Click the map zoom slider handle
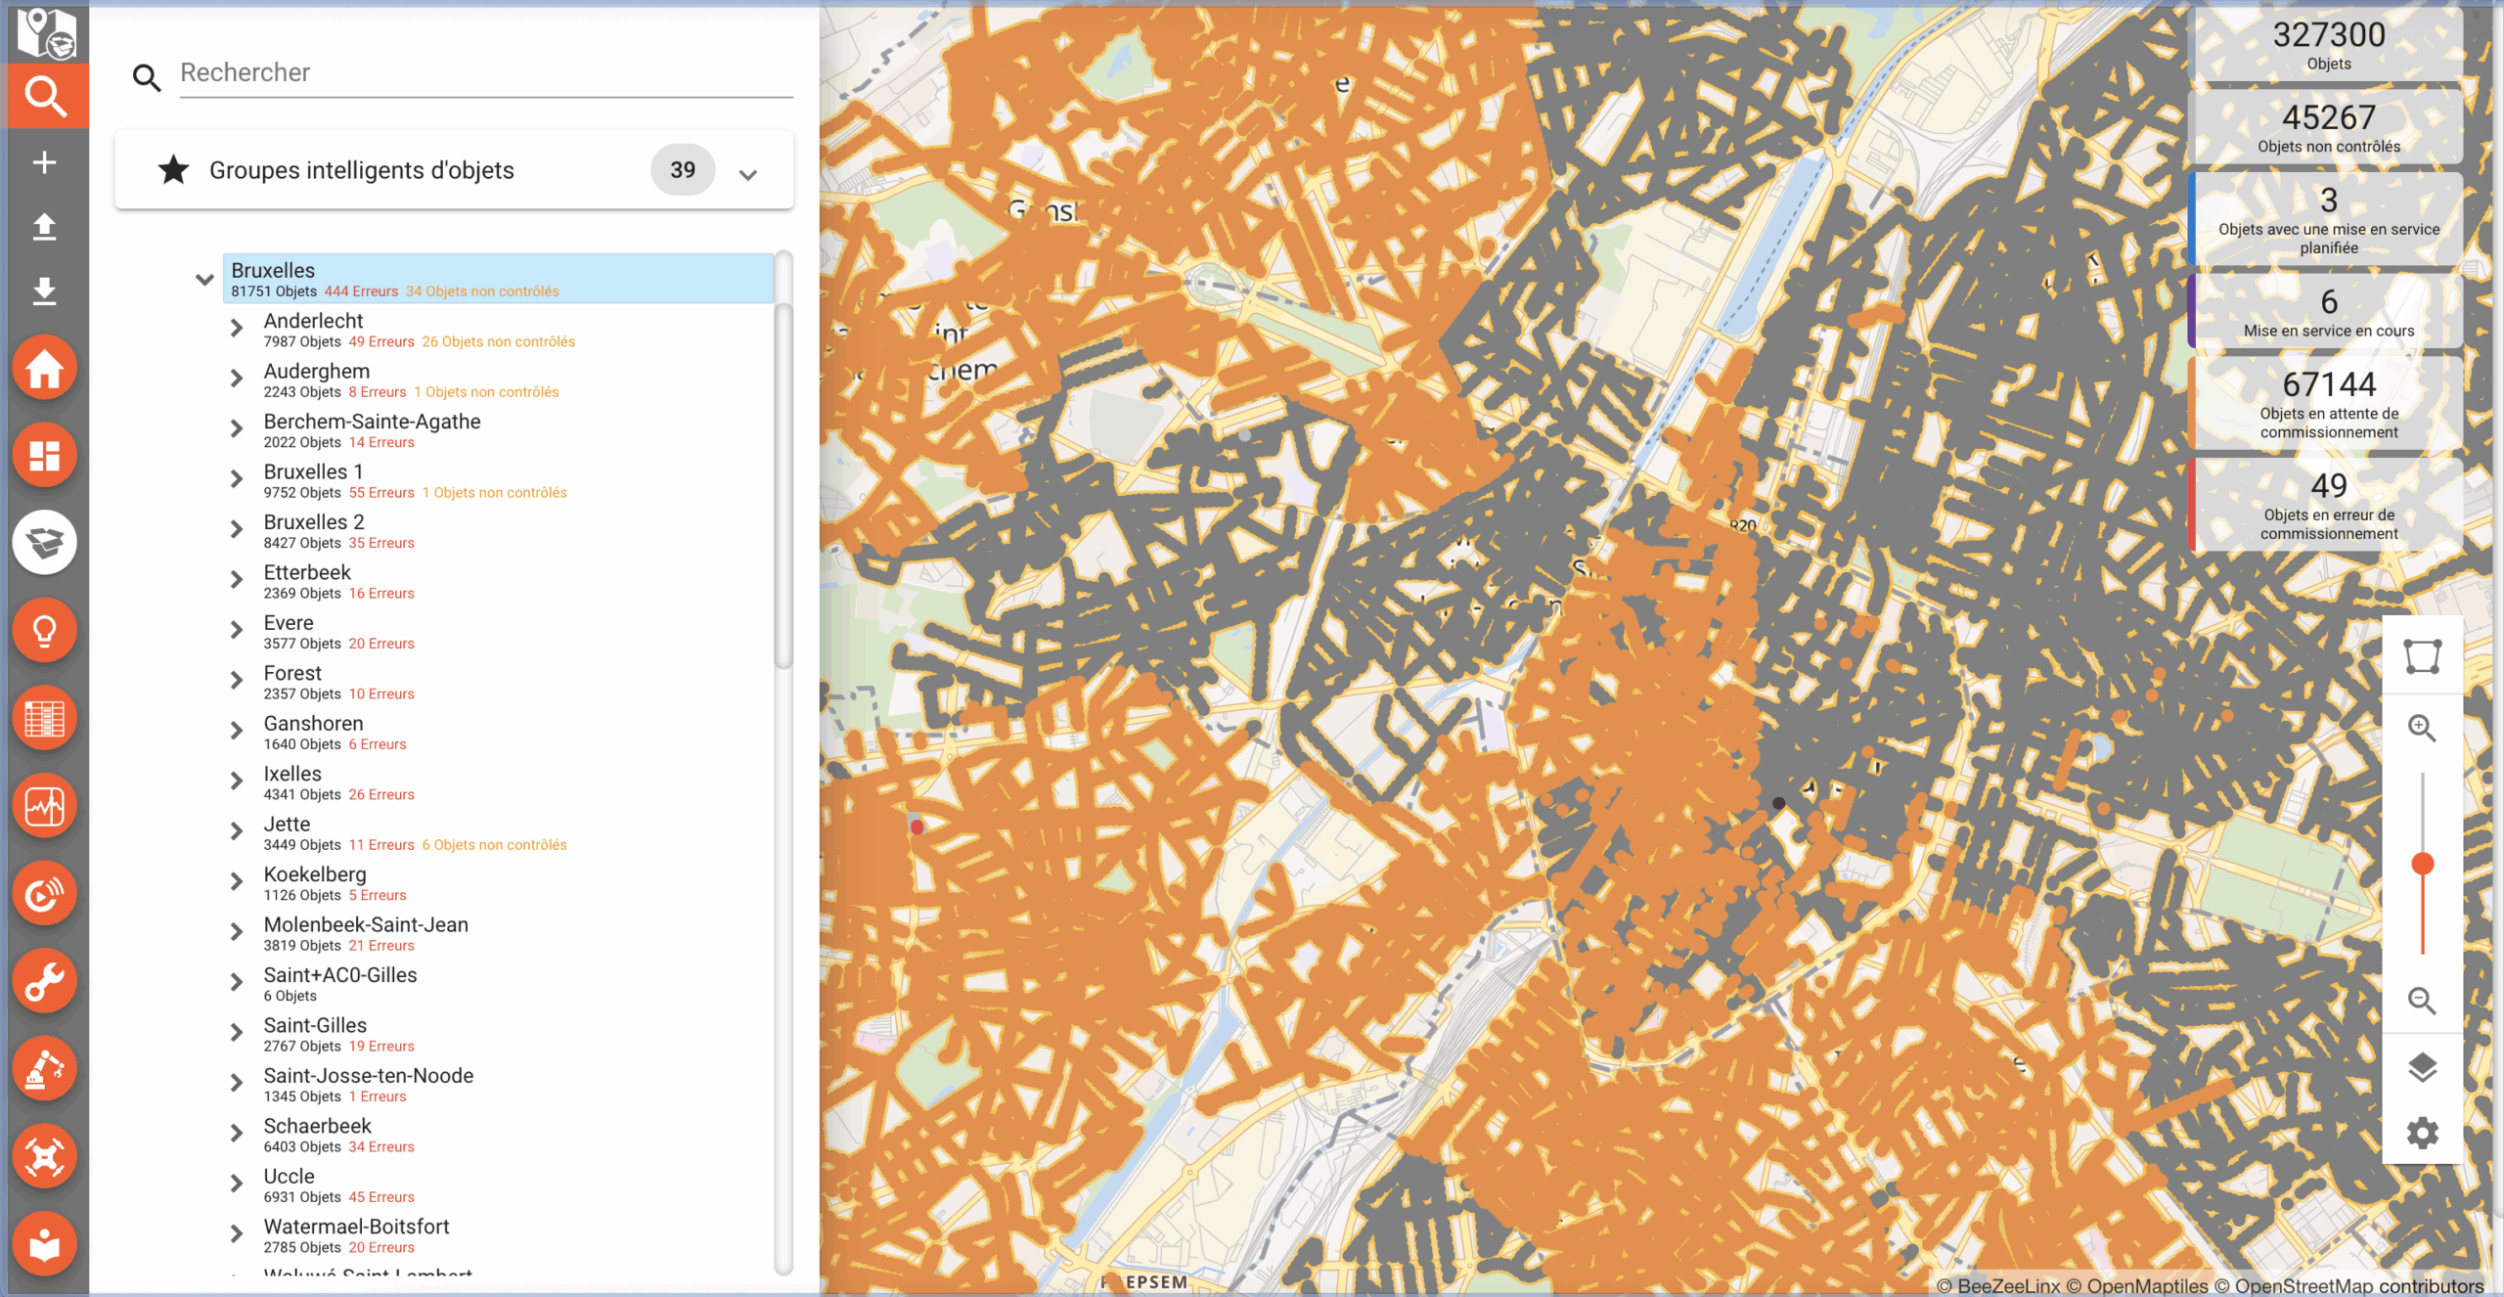Image resolution: width=2504 pixels, height=1297 pixels. pyautogui.click(x=2422, y=864)
